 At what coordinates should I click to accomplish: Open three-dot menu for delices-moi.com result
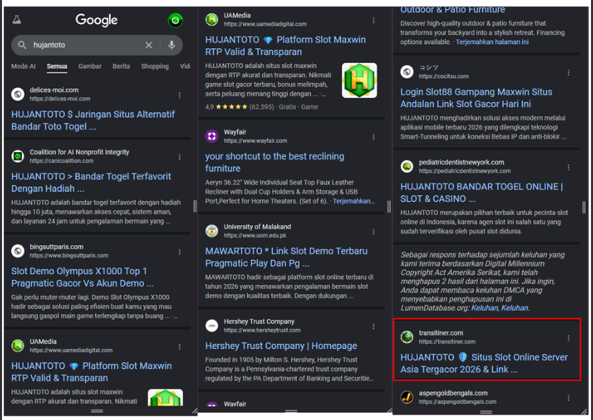[179, 95]
